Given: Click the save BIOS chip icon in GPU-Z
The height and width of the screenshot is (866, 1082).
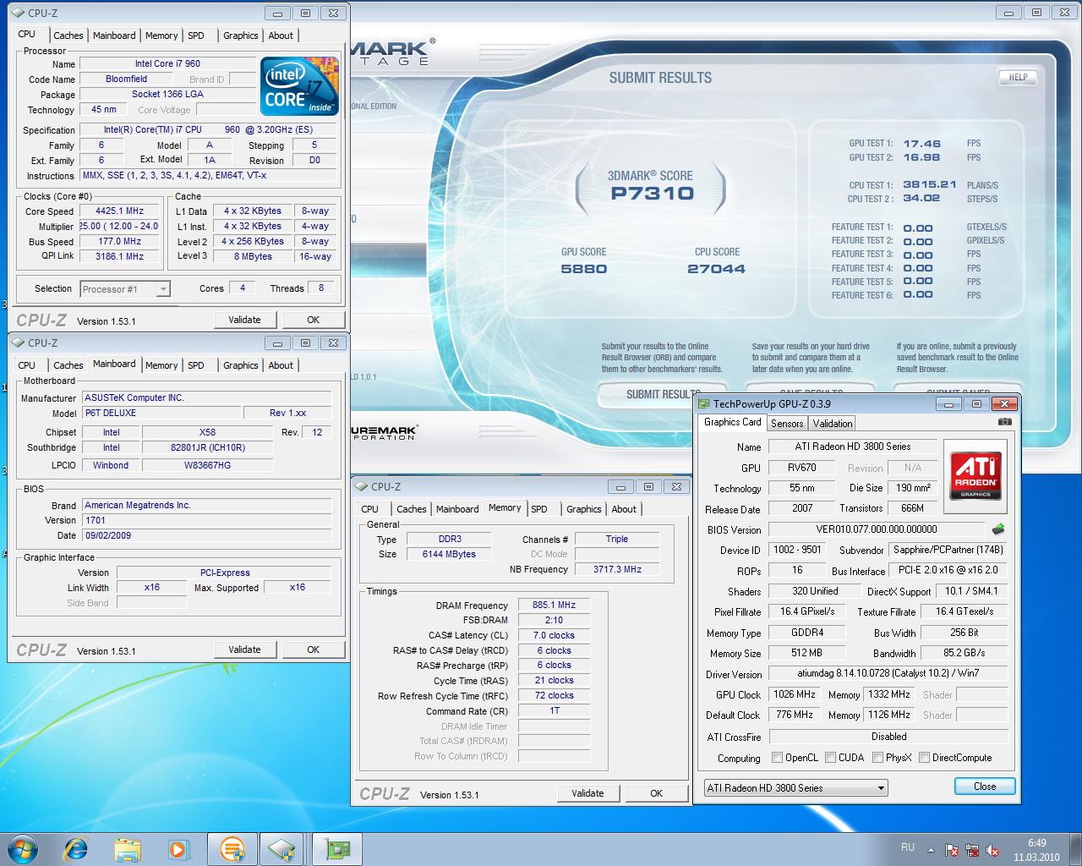Looking at the screenshot, I should (x=998, y=529).
